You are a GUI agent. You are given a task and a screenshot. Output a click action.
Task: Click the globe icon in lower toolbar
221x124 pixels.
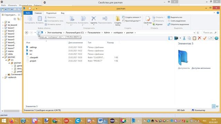[x=217, y=38]
